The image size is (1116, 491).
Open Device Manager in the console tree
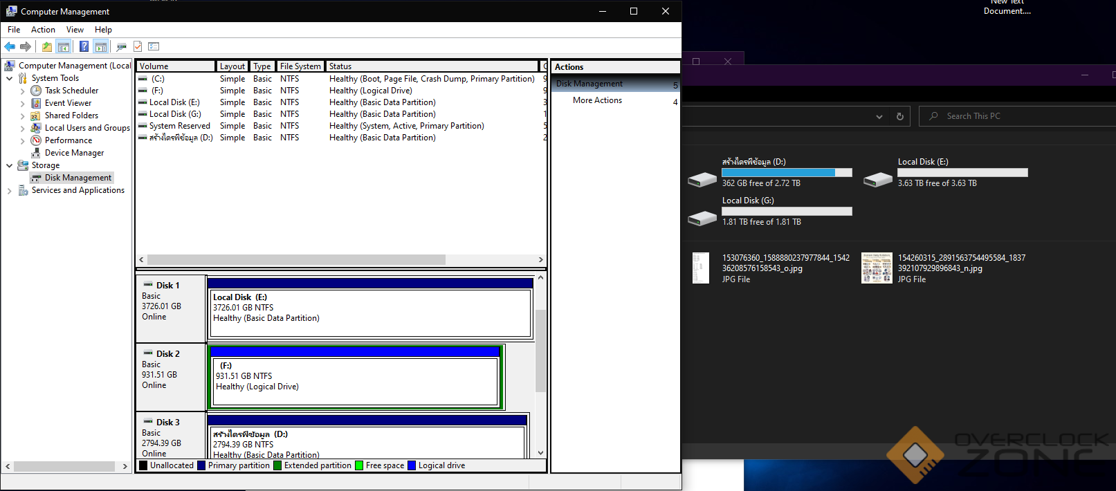tap(74, 153)
